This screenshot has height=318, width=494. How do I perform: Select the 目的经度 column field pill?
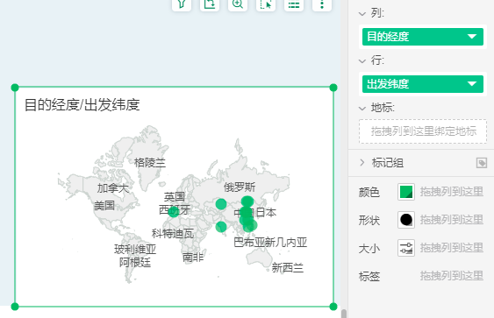point(423,37)
